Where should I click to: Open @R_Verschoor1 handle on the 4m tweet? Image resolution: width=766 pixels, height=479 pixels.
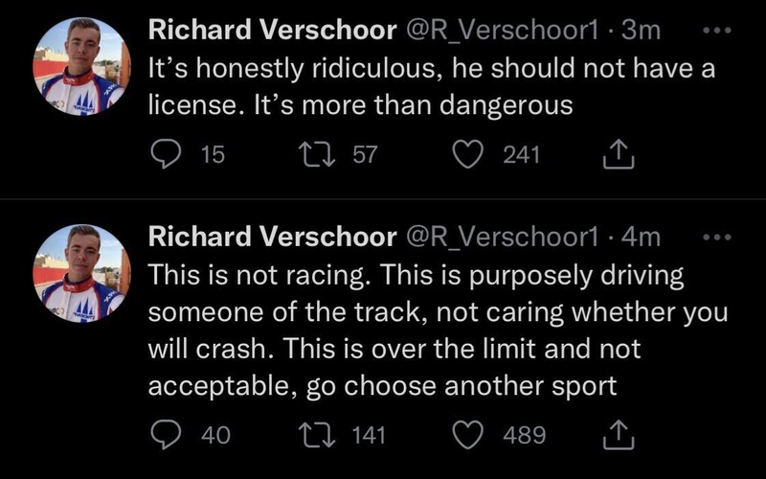[x=504, y=237]
